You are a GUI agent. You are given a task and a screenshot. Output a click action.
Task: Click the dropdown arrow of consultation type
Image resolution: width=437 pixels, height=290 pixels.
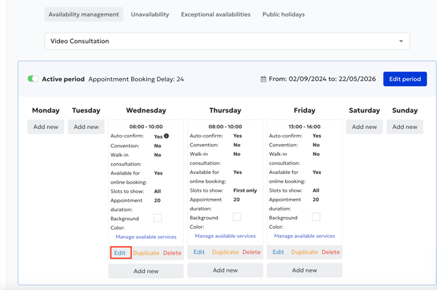pyautogui.click(x=400, y=41)
